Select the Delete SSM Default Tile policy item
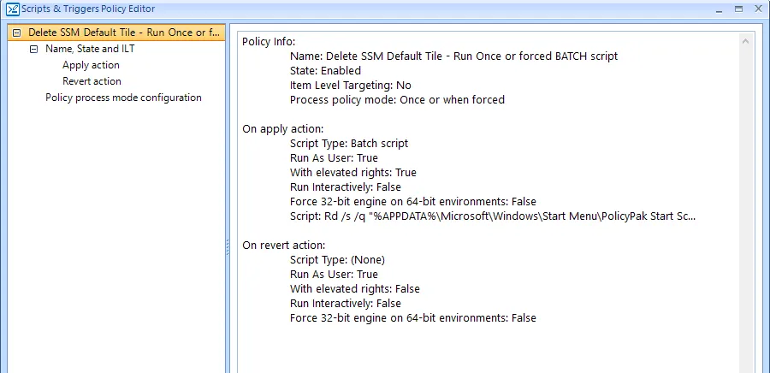The image size is (770, 373). tap(123, 33)
